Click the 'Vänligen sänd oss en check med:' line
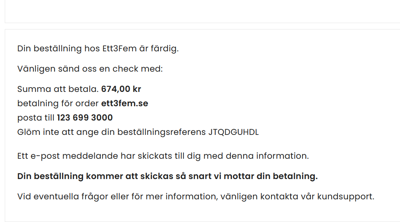The height and width of the screenshot is (222, 400). point(90,69)
